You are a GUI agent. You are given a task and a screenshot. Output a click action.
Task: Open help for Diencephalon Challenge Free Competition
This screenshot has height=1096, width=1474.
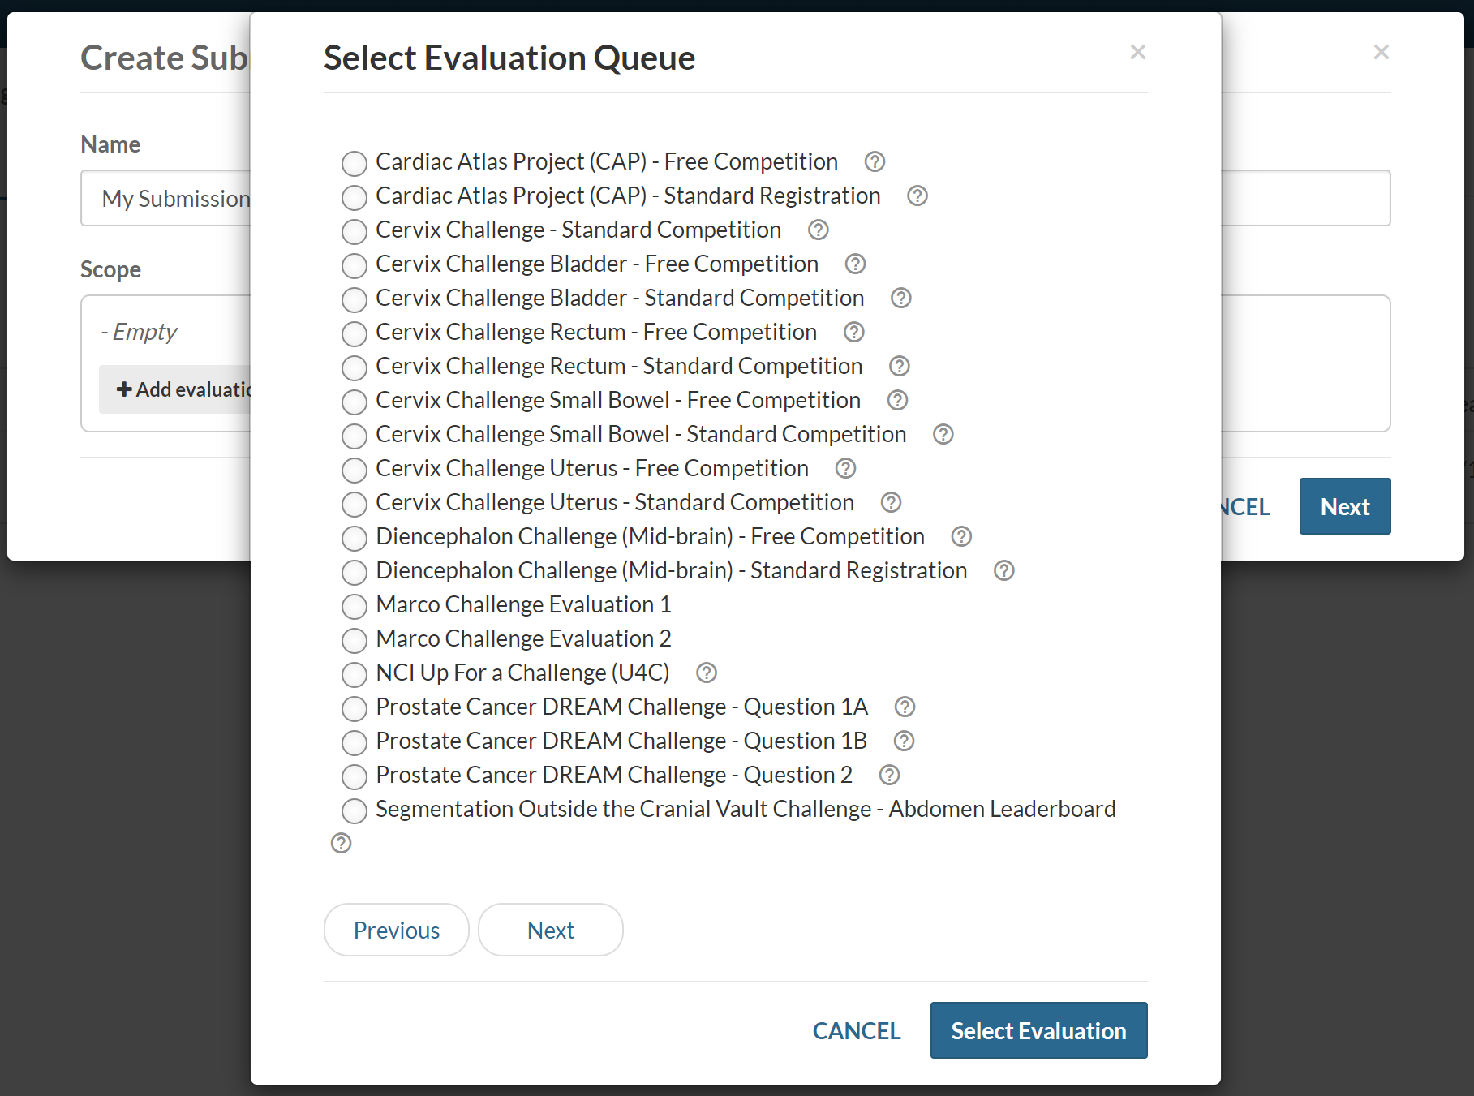pyautogui.click(x=960, y=536)
